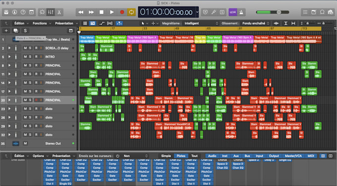
Task: Show automation curves icon
Action: (102, 23)
